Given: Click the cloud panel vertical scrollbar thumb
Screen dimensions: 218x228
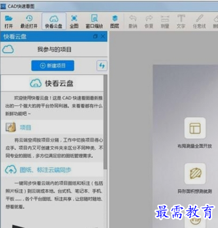Looking at the screenshot, I should (x=106, y=122).
